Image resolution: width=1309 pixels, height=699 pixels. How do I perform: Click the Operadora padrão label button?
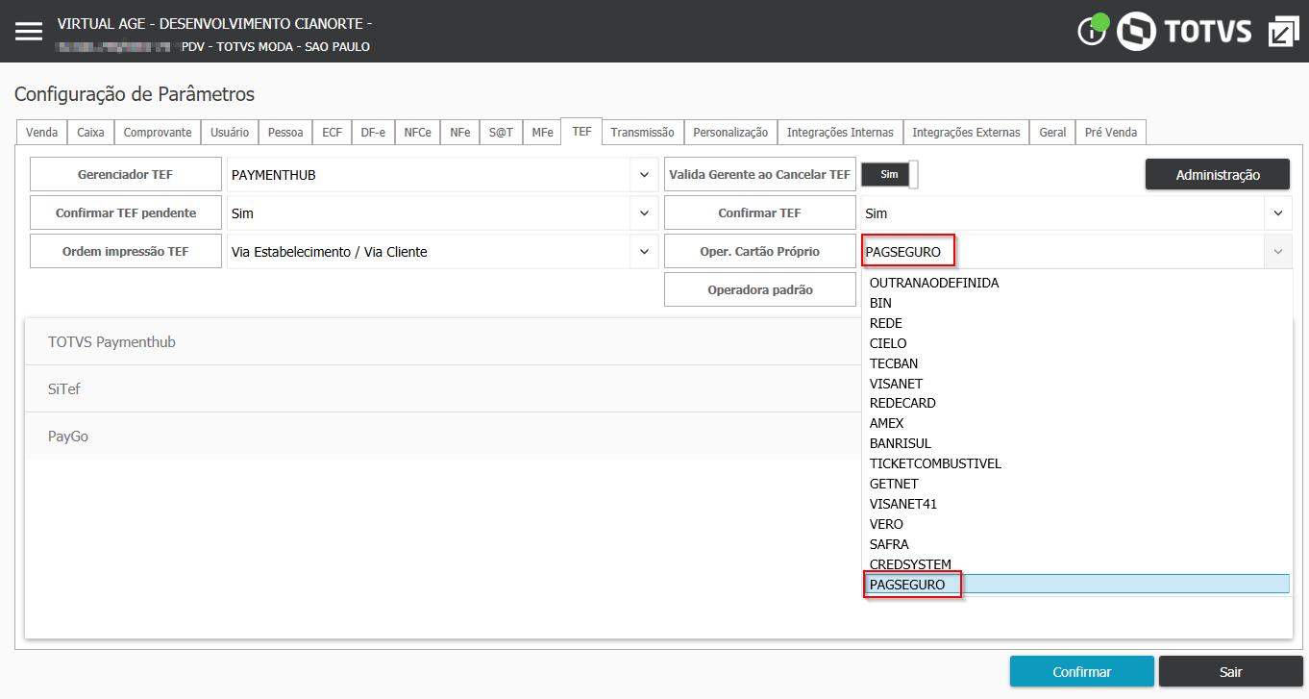pyautogui.click(x=760, y=289)
